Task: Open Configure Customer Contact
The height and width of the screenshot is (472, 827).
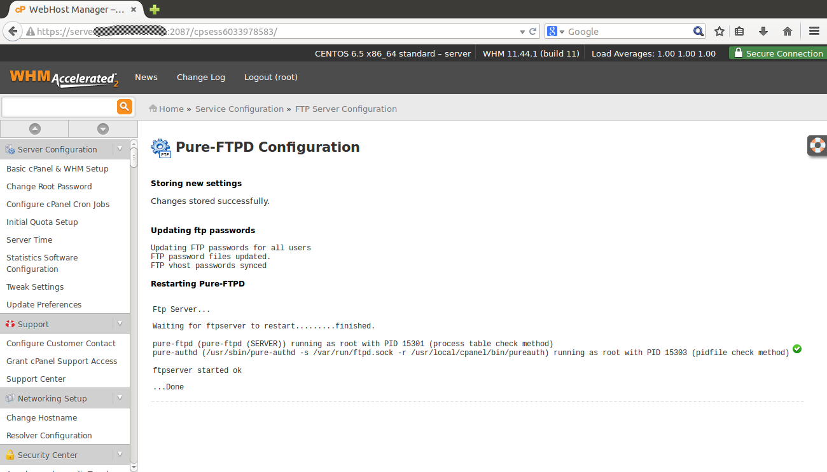Action: (x=61, y=343)
